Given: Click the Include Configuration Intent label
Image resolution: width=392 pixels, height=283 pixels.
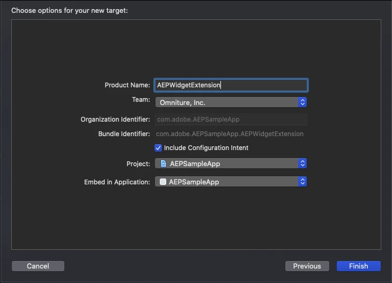Looking at the screenshot, I should 206,148.
